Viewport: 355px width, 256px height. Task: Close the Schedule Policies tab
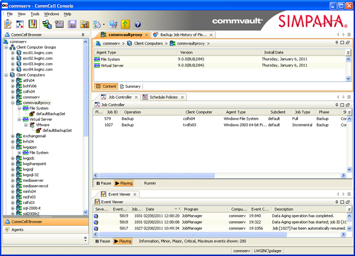(182, 97)
